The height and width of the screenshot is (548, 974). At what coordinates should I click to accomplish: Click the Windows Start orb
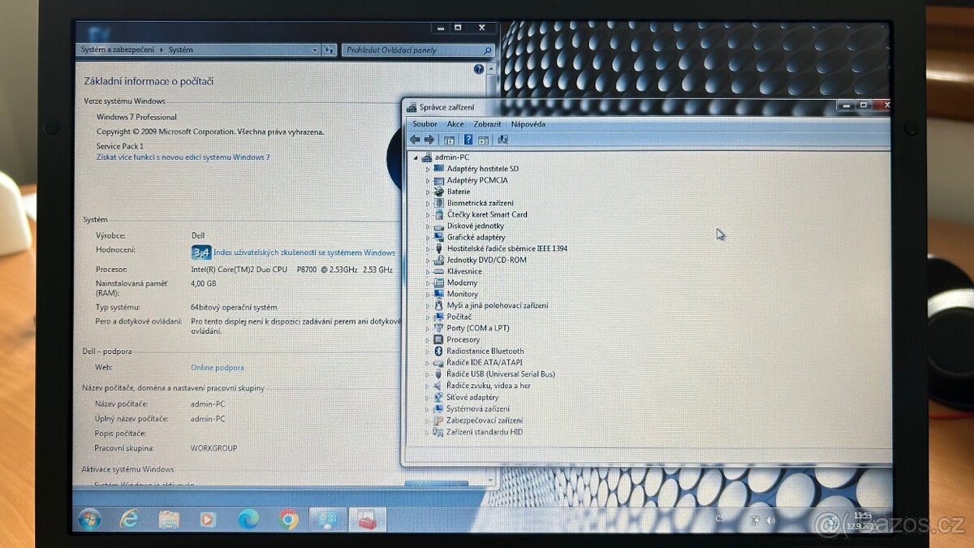pos(89,519)
